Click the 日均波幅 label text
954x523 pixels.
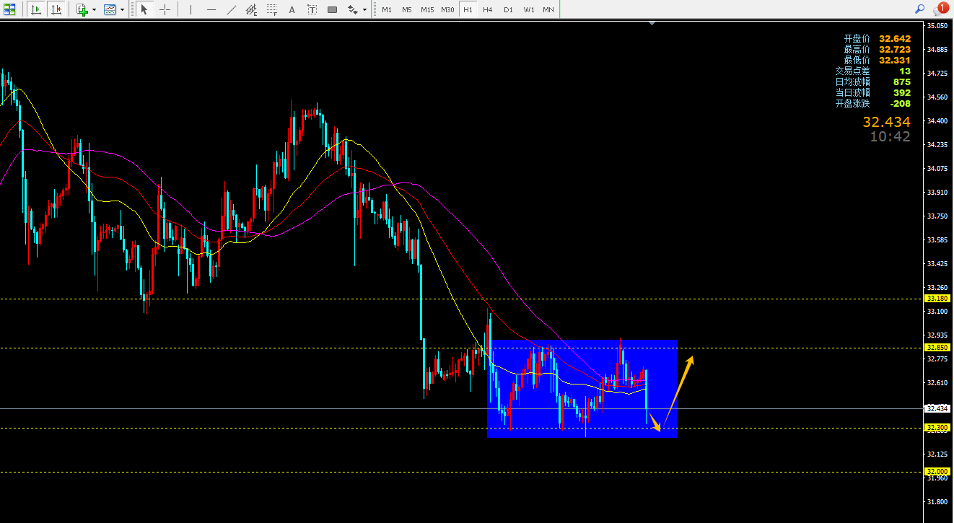coord(852,82)
